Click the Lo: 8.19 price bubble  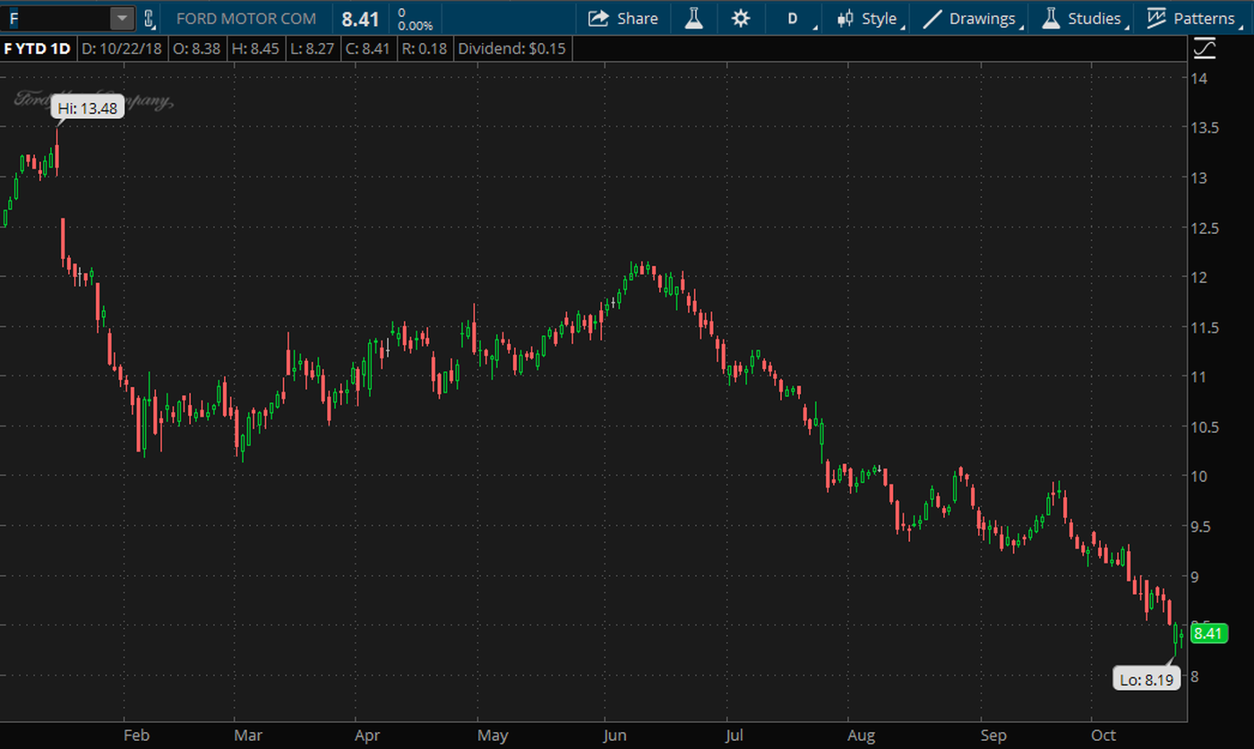click(x=1147, y=679)
